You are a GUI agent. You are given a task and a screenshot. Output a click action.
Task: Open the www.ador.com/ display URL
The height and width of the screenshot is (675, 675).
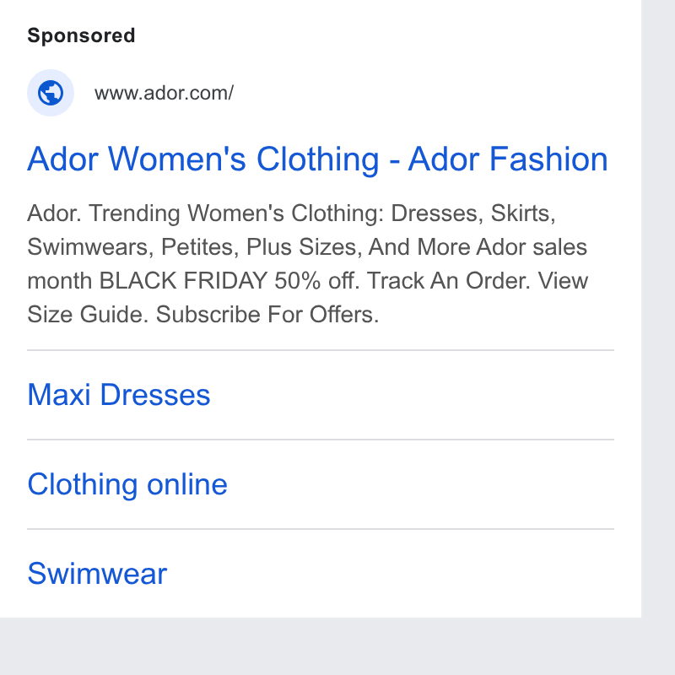click(x=164, y=93)
